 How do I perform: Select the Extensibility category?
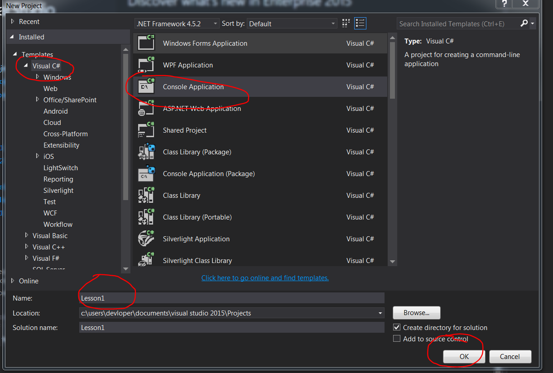[61, 145]
